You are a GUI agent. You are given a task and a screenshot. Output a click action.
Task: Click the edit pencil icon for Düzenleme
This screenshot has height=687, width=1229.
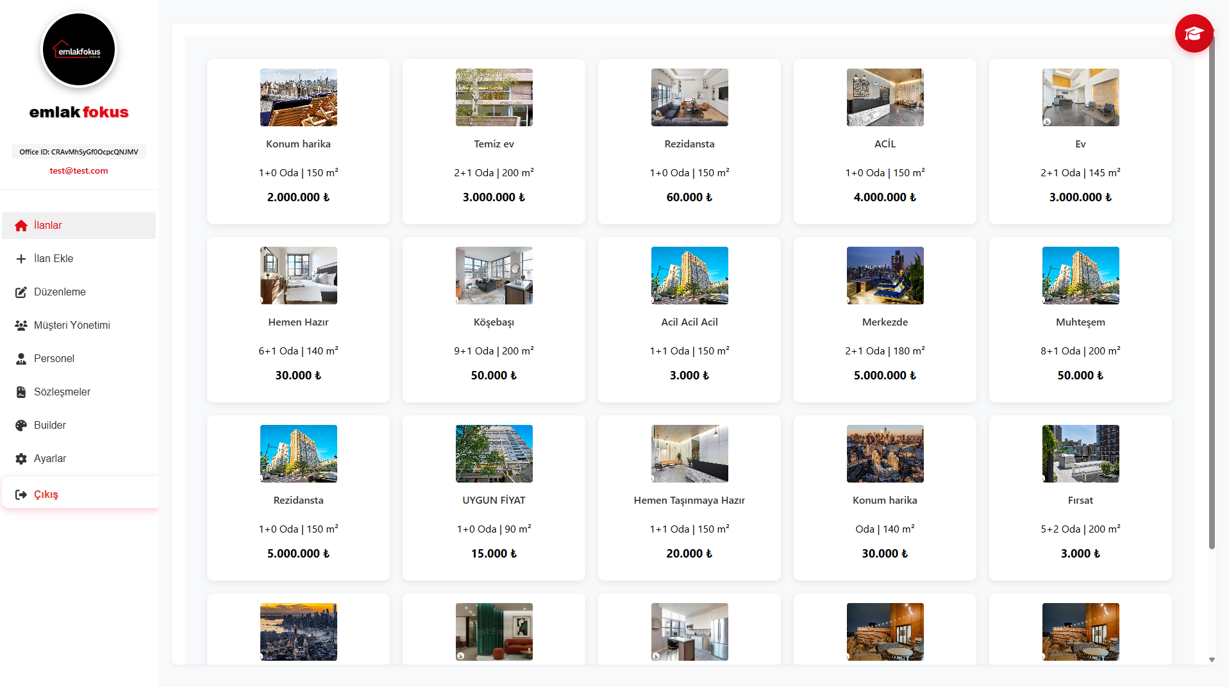(21, 292)
